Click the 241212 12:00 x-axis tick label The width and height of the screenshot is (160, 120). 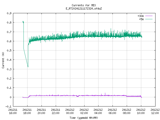coord(155,111)
